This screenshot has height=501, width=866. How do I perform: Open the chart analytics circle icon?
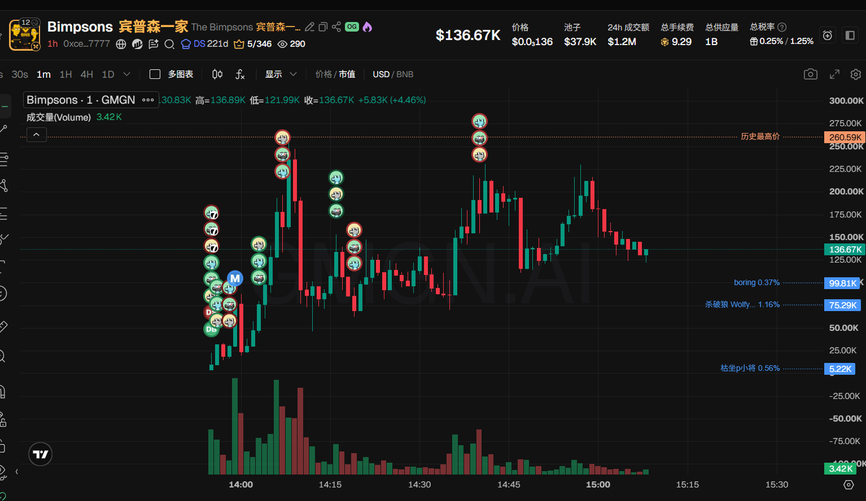pos(137,44)
